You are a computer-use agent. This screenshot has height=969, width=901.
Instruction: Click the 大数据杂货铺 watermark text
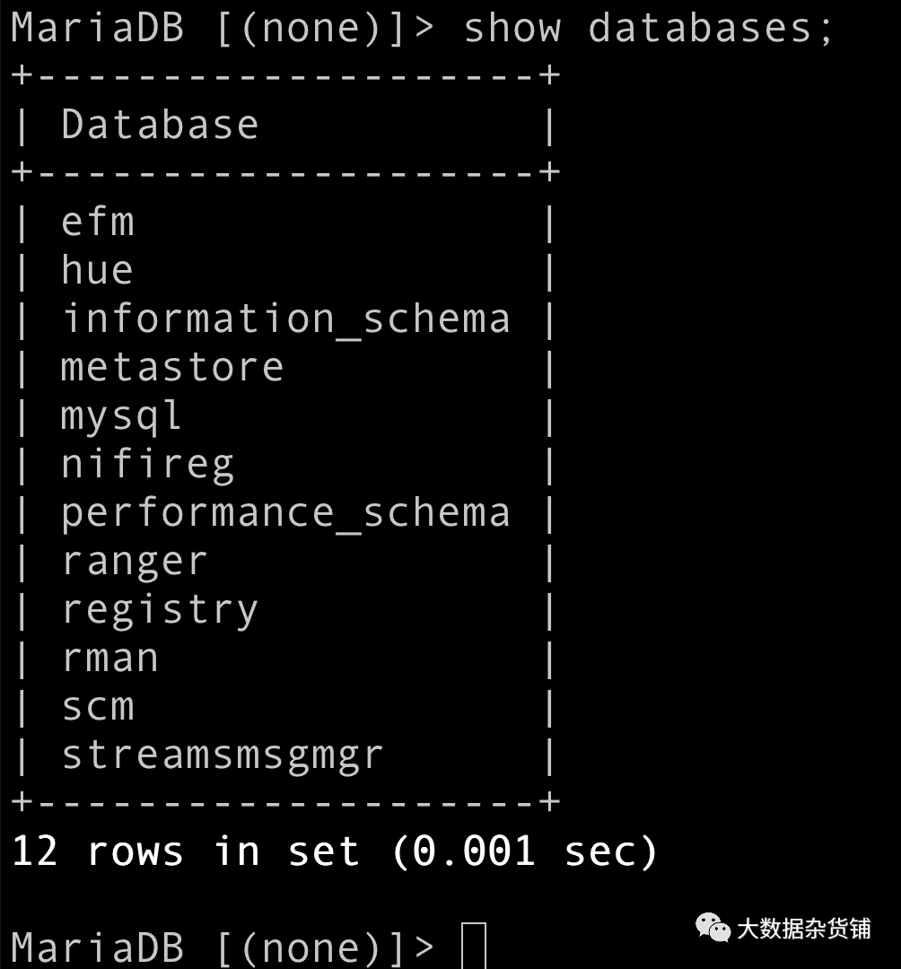[803, 929]
